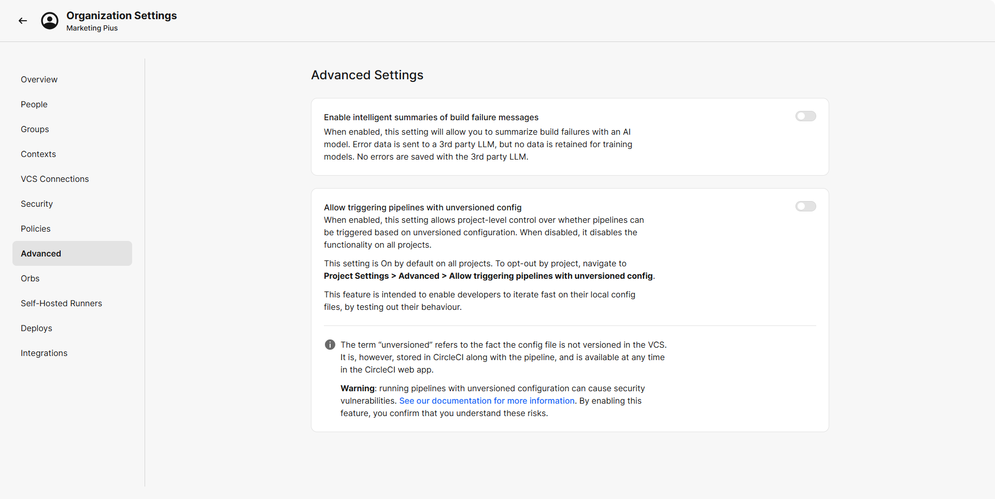Open the Integrations page
Image resolution: width=995 pixels, height=499 pixels.
[x=44, y=353]
